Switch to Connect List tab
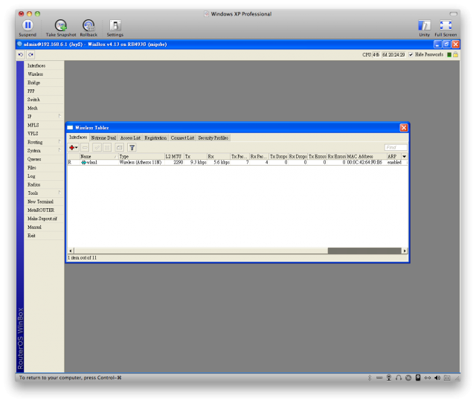The height and width of the screenshot is (403, 476). tap(182, 138)
